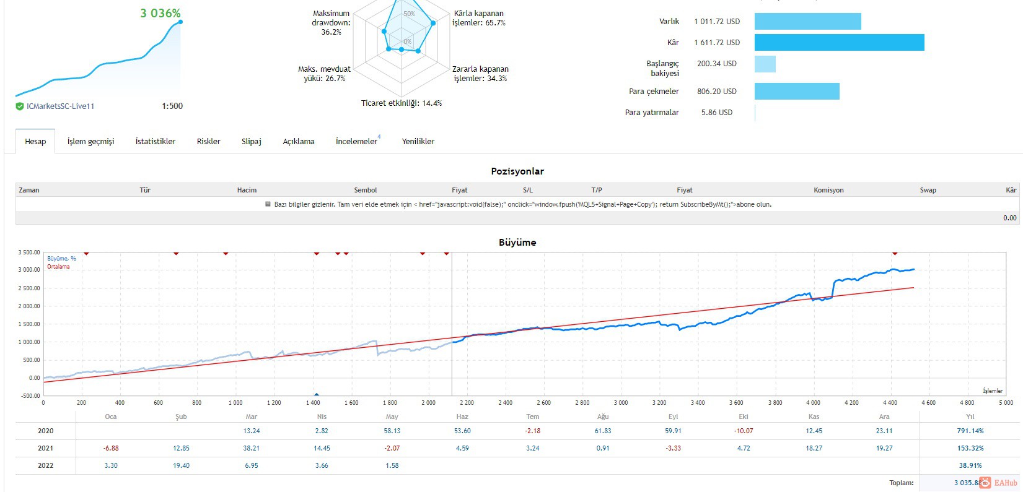Select the first red marker above growth chart
This screenshot has width=1023, height=492.
[86, 254]
